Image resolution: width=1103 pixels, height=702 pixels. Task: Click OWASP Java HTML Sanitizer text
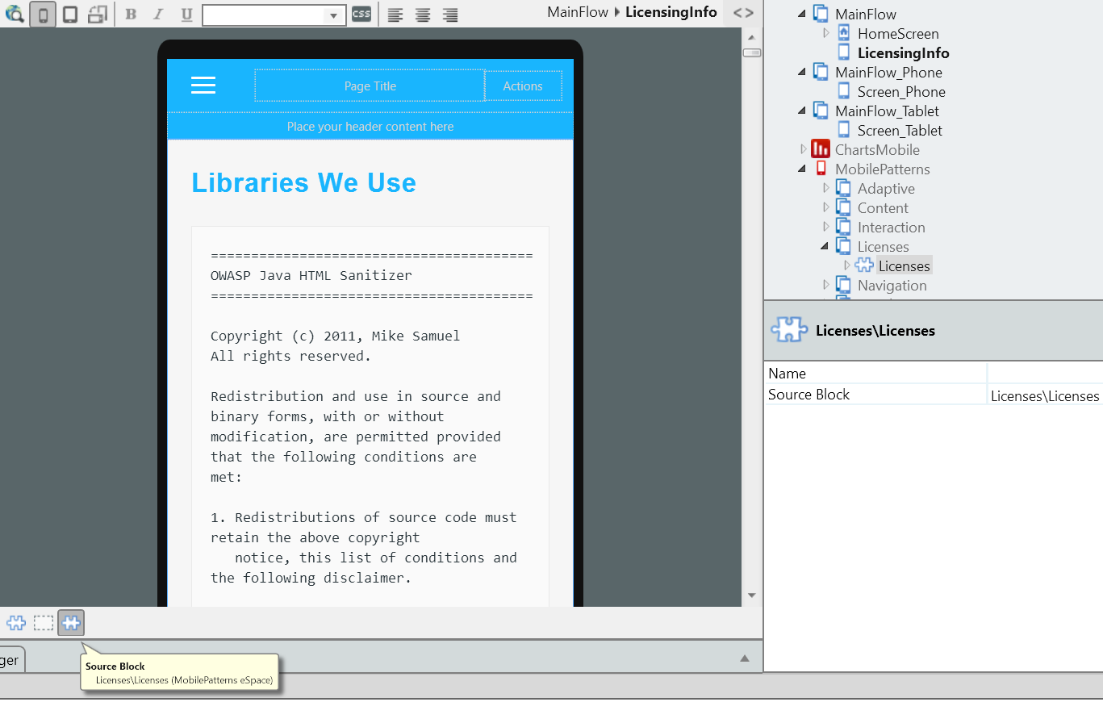311,275
